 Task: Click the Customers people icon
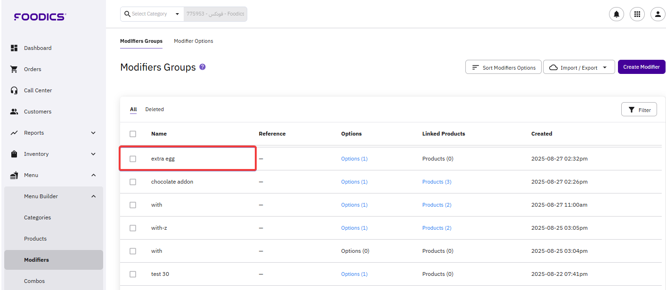pyautogui.click(x=14, y=112)
